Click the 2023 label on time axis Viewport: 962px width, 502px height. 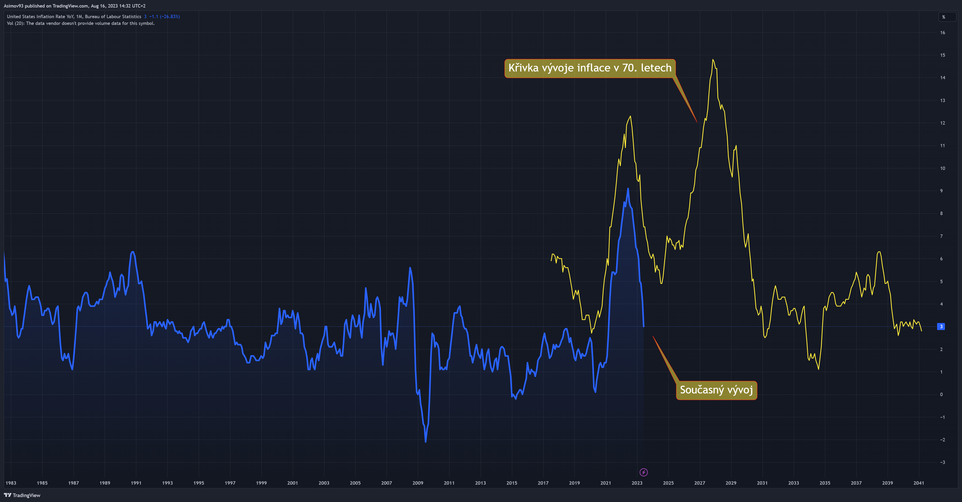click(x=637, y=483)
